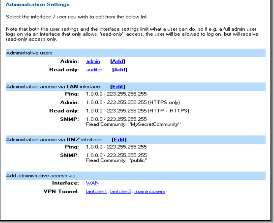Click the LAN Admin HTTPS only range
Image resolution: width=274 pixels, height=223 pixels.
133,102
